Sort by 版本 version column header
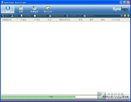Viewport: 131px width, 102px height. pos(83,20)
